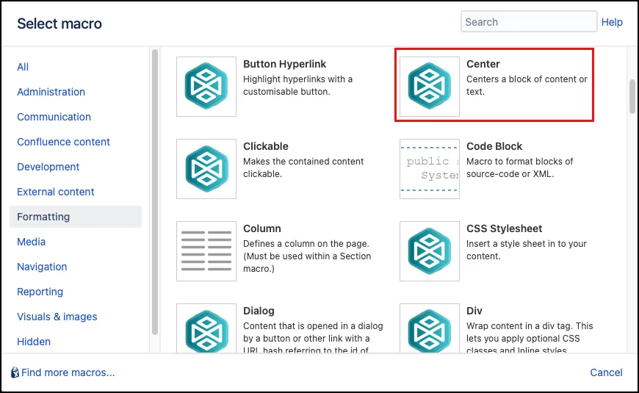Open the Reporting category

[40, 292]
